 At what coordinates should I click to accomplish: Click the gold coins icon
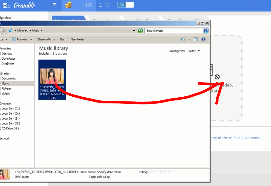pos(68,5)
